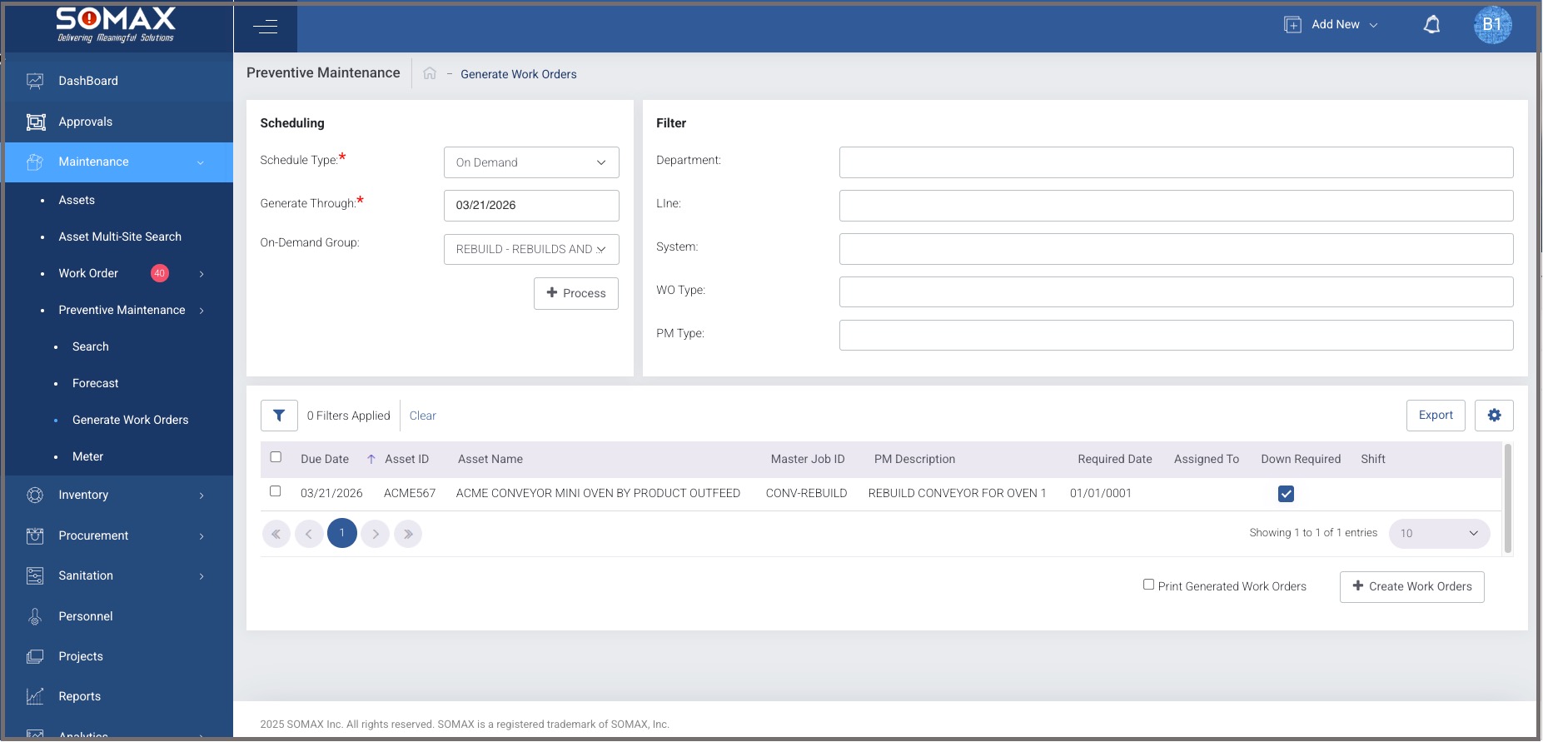
Task: Click the Generate Through date field
Action: coord(531,206)
